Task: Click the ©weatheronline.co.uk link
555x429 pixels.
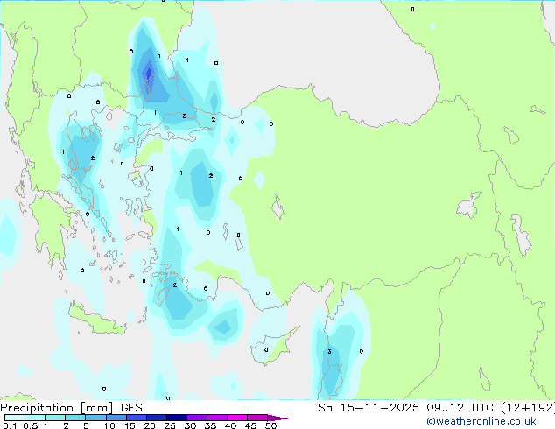Action: 481,421
